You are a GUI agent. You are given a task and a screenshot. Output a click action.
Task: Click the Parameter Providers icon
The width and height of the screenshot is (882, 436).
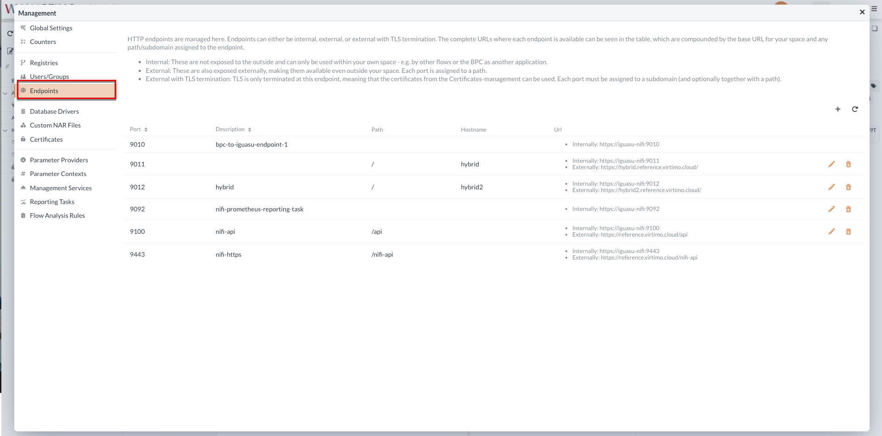coord(23,160)
